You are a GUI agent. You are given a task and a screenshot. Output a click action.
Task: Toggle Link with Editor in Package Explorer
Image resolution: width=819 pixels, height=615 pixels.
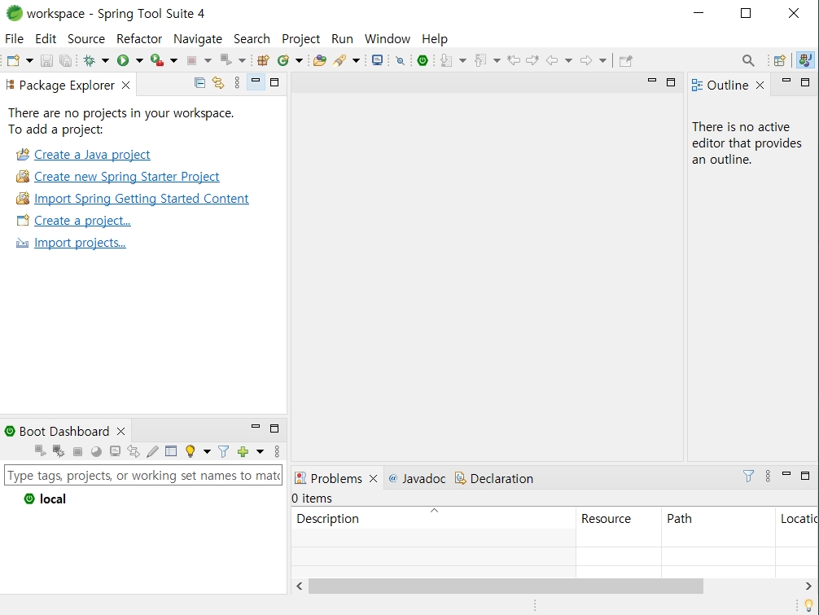218,82
